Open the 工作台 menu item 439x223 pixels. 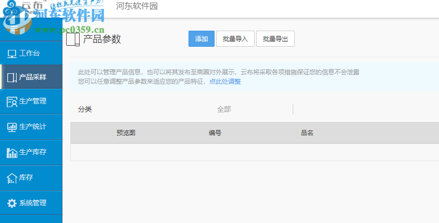pyautogui.click(x=31, y=53)
